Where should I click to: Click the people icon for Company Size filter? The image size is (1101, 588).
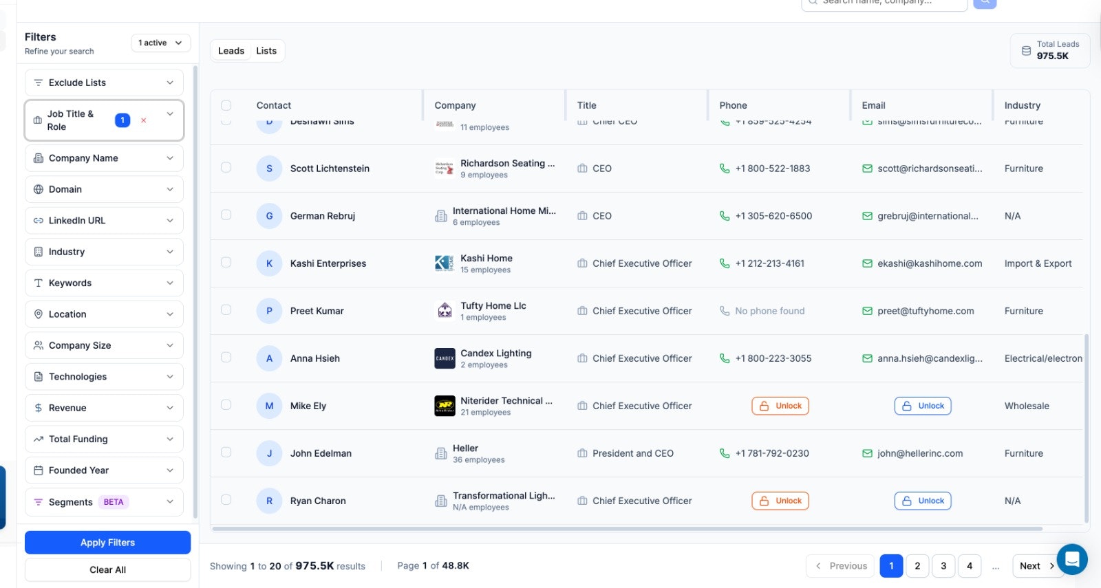click(39, 345)
